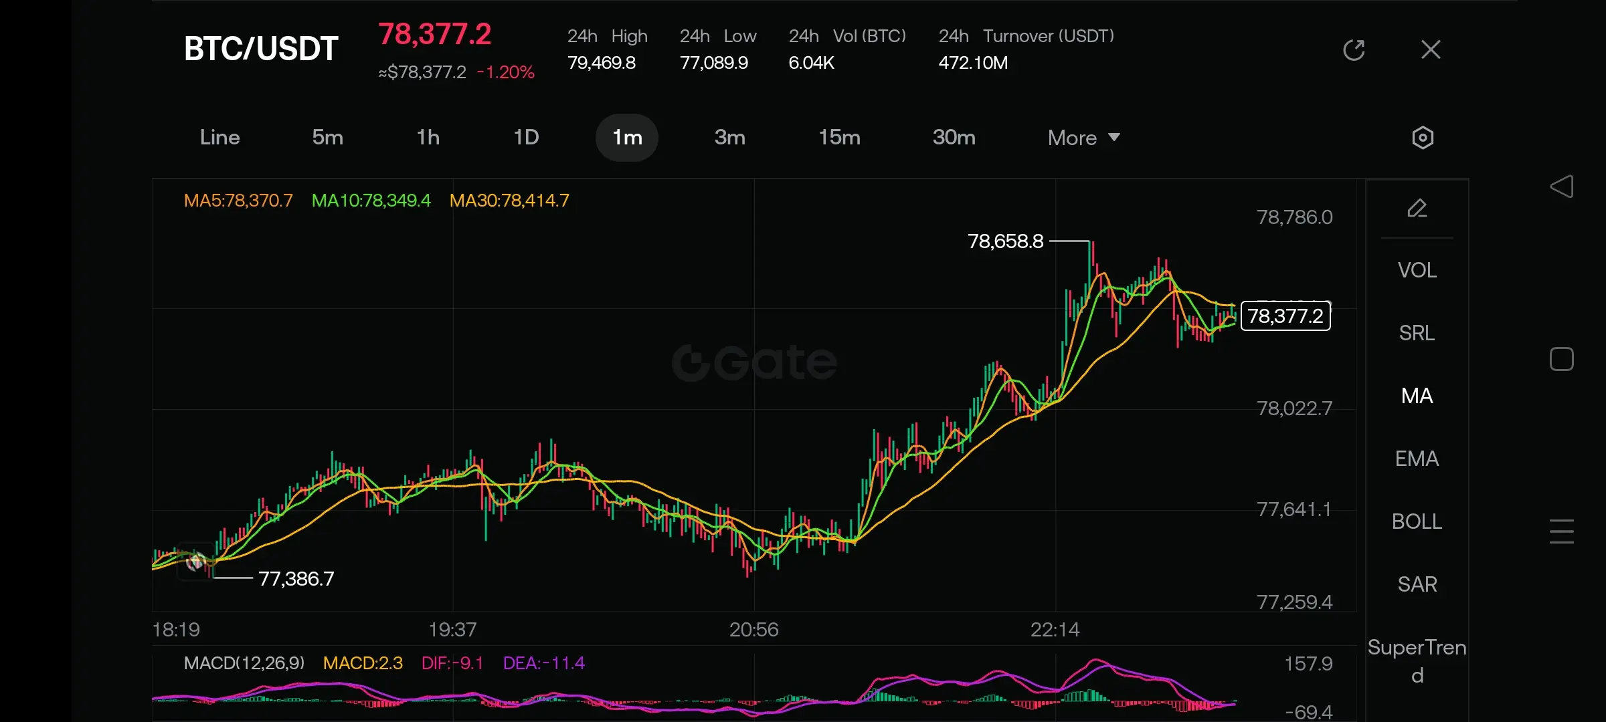Image resolution: width=1606 pixels, height=722 pixels.
Task: Toggle the VOL indicator
Action: click(x=1417, y=270)
